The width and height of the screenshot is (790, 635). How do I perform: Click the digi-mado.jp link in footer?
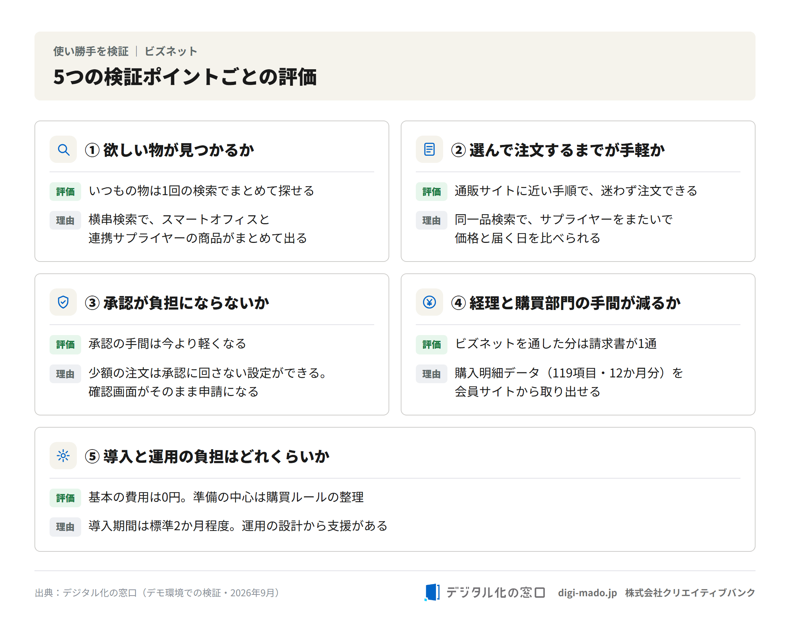[587, 593]
